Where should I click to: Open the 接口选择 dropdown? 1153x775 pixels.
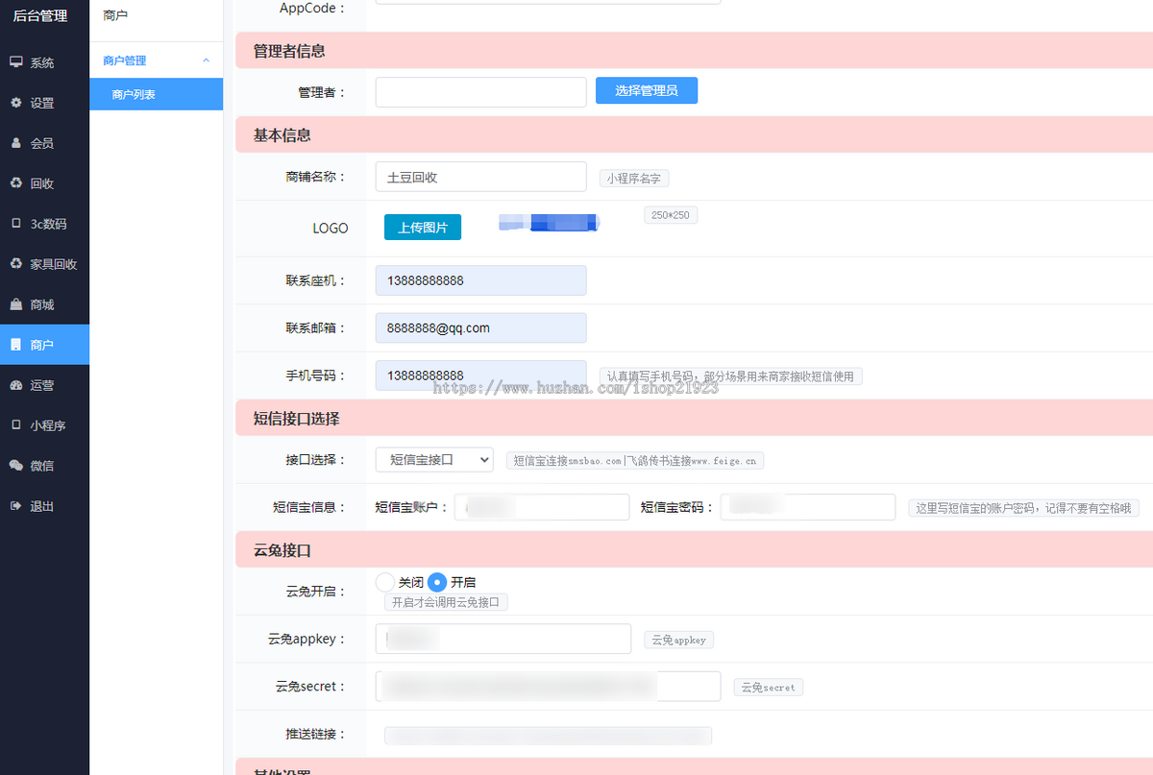434,460
